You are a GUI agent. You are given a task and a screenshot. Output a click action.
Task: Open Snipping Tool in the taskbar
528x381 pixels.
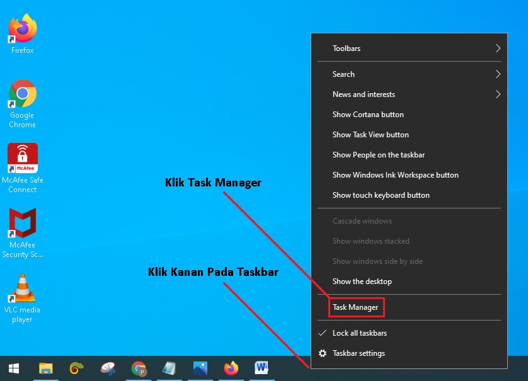[108, 368]
